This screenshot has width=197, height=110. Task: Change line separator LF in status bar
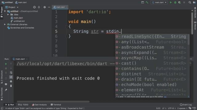pyautogui.click(x=164, y=108)
